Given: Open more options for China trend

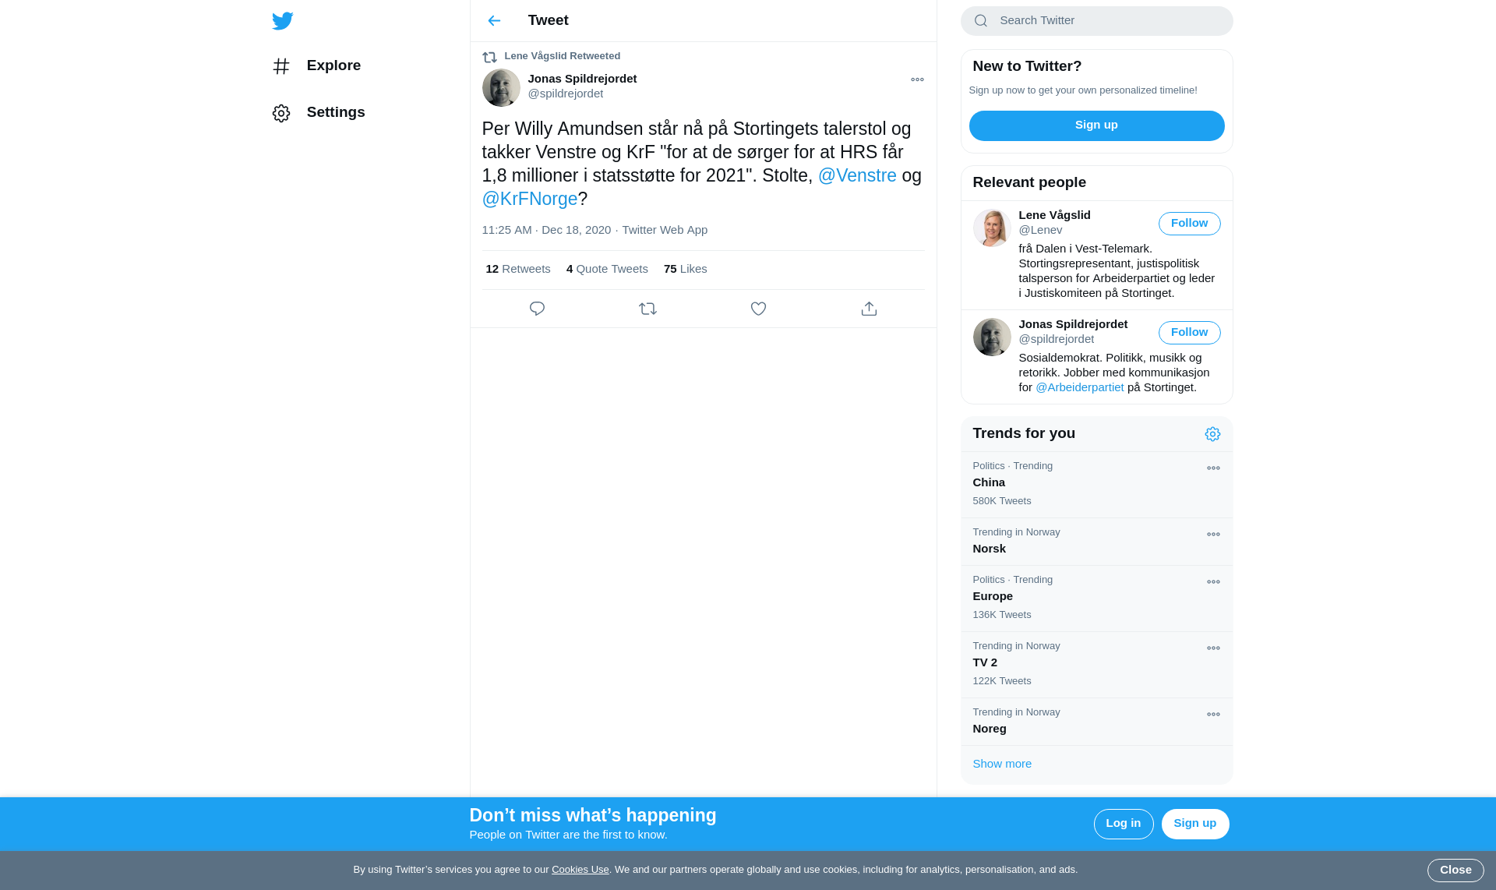Looking at the screenshot, I should (1213, 468).
